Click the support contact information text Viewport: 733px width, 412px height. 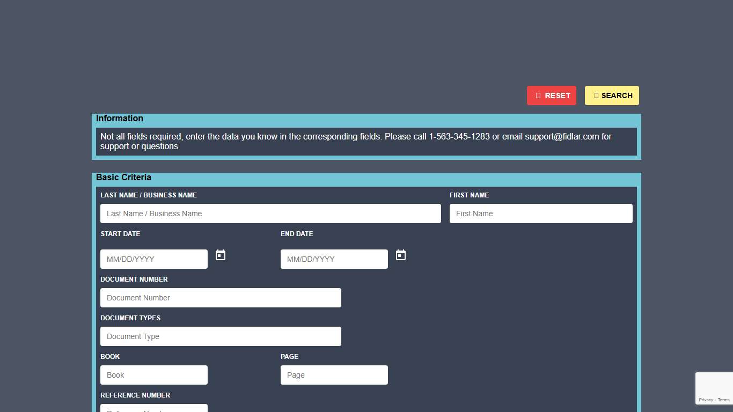356,141
